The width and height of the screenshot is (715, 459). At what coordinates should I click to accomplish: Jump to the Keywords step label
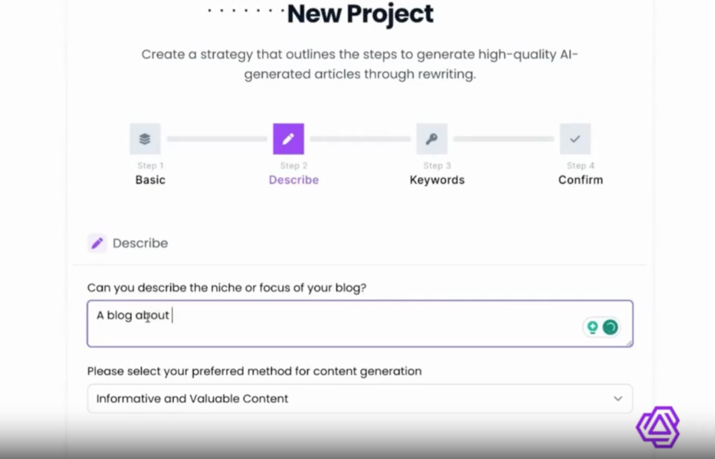437,180
